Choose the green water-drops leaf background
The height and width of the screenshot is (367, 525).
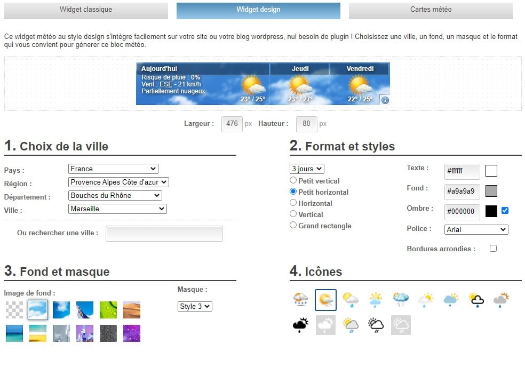pyautogui.click(x=108, y=310)
